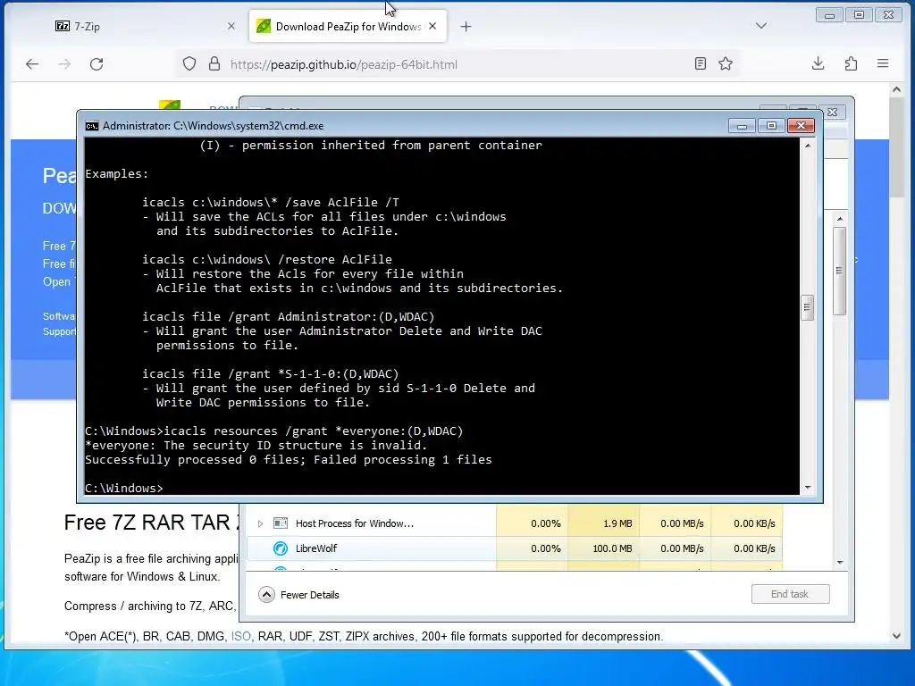Maximize the cmd.exe window

(771, 126)
